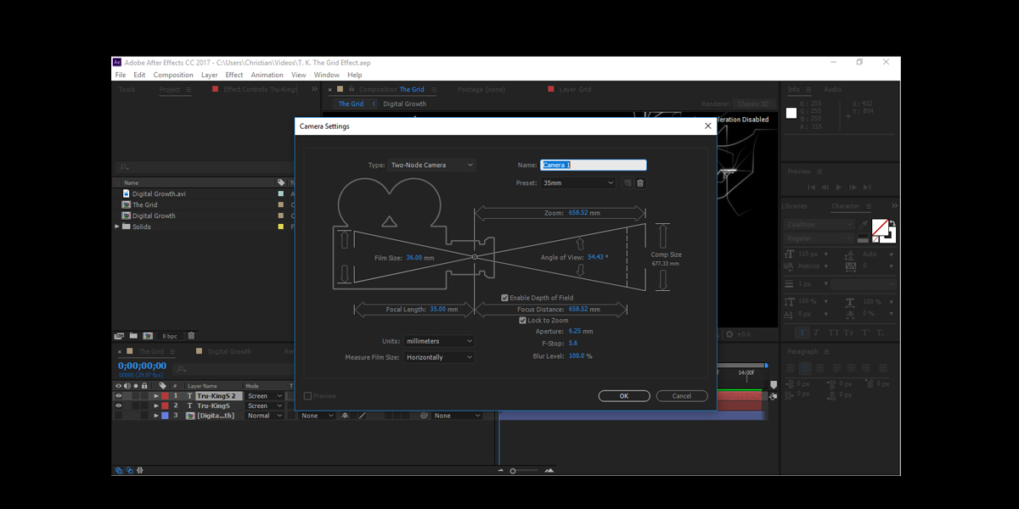Open the Layer menu
This screenshot has width=1019, height=509.
209,75
